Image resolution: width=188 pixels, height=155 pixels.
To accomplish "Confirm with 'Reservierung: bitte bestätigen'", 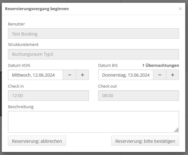I will click(145, 141).
